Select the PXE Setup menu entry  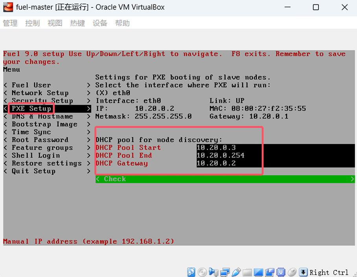tap(47, 108)
